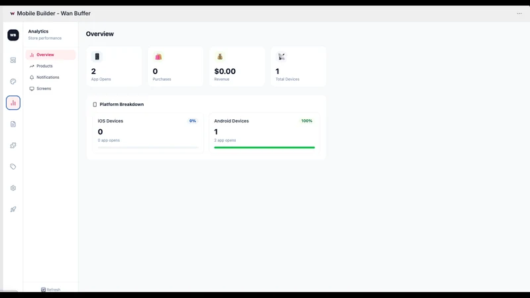530x298 pixels.
Task: Open the rocket publish sidebar icon
Action: tap(13, 209)
